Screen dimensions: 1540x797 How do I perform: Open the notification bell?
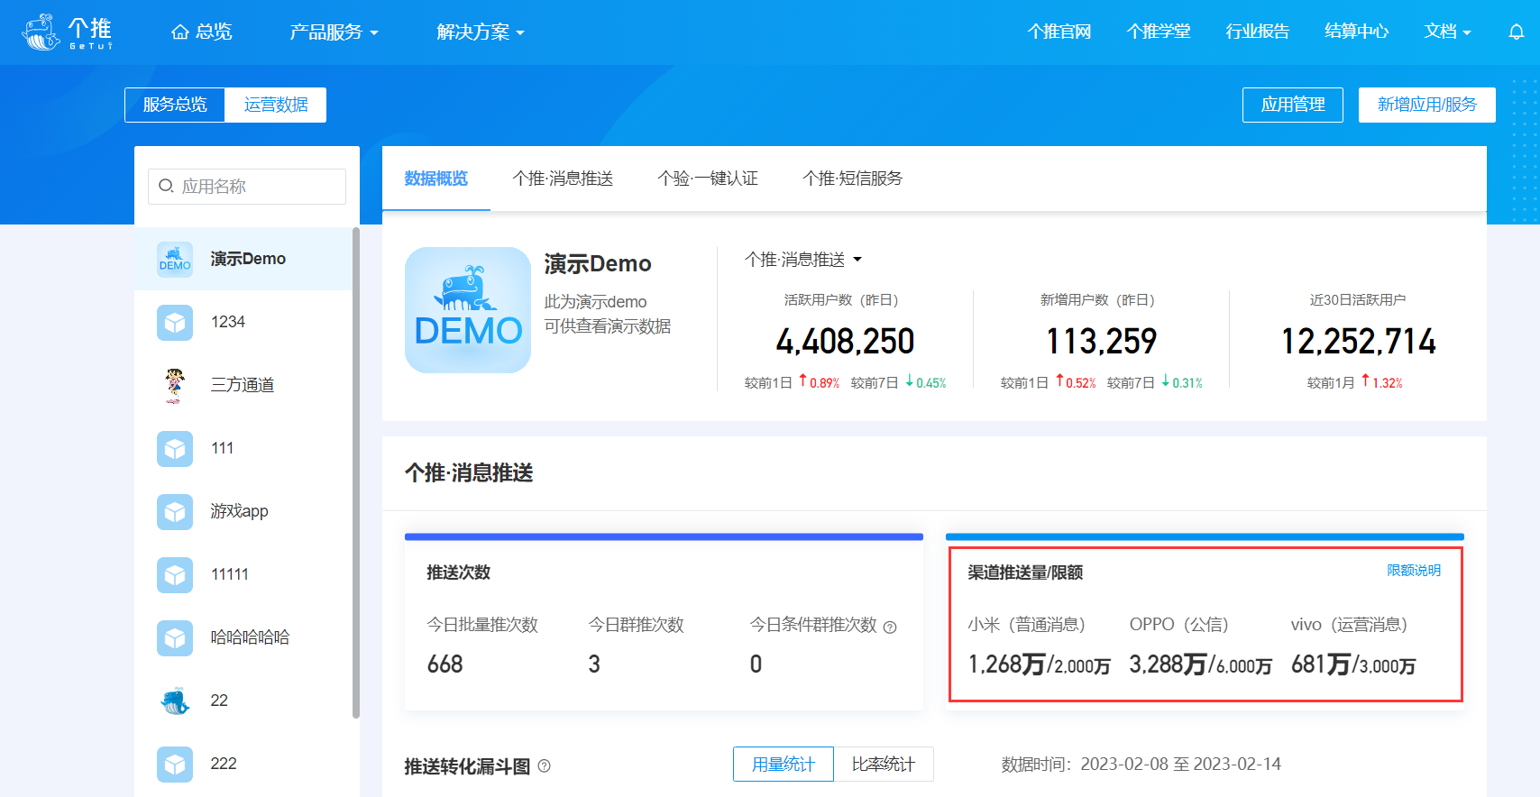coord(1517,32)
